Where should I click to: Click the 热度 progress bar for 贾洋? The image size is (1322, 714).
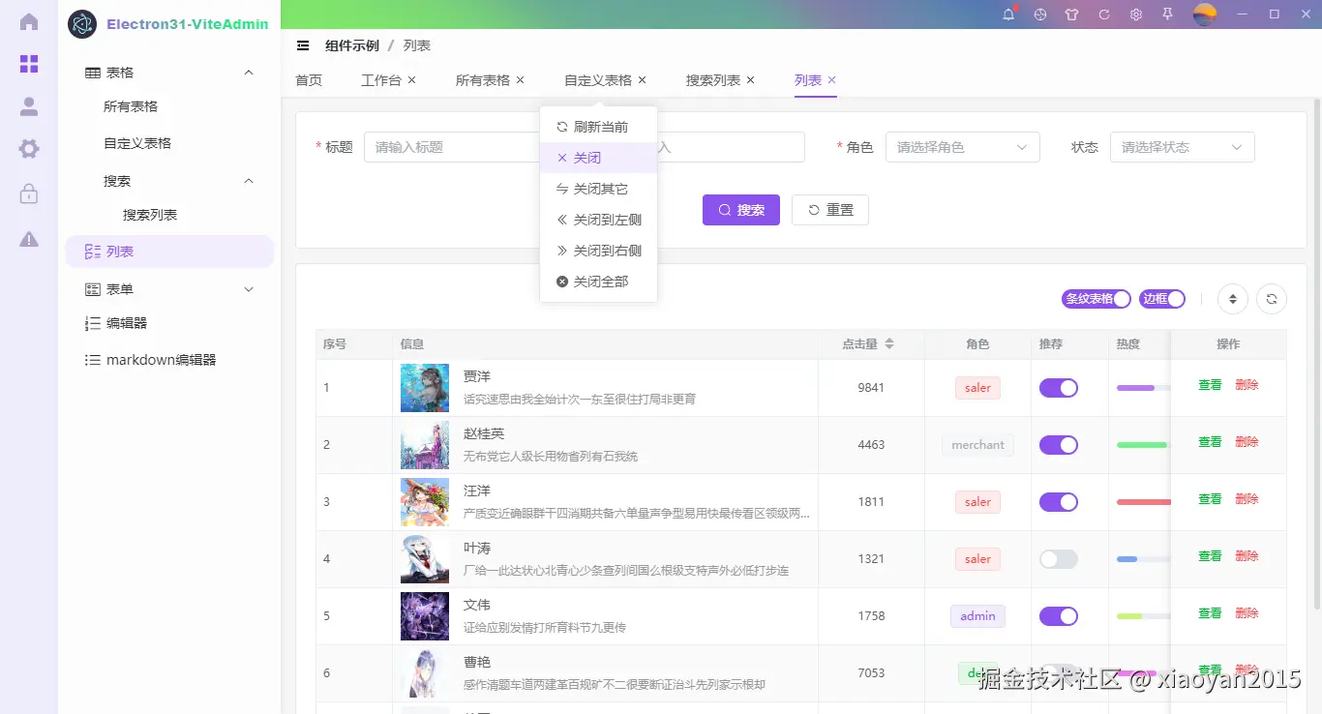1143,388
